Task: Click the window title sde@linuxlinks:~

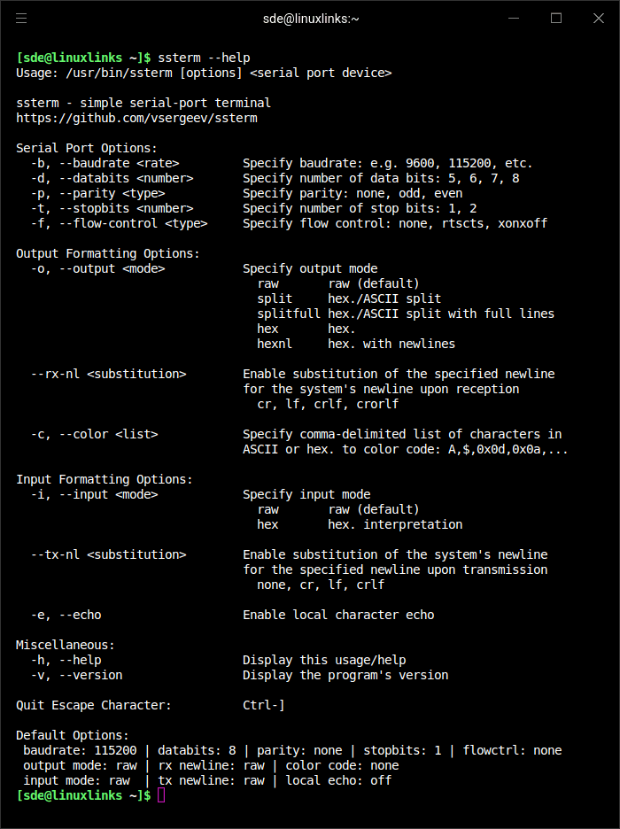Action: click(x=311, y=19)
